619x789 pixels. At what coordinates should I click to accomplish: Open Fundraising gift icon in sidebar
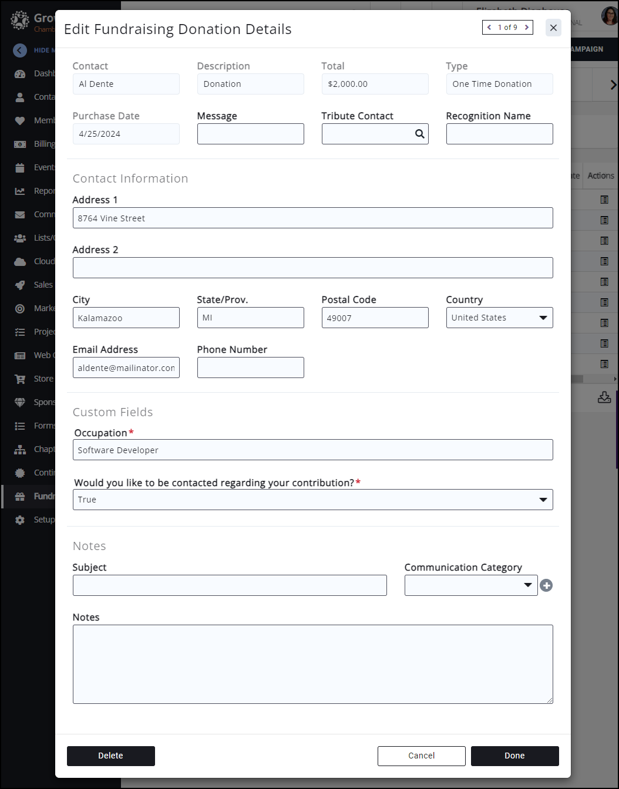[20, 496]
